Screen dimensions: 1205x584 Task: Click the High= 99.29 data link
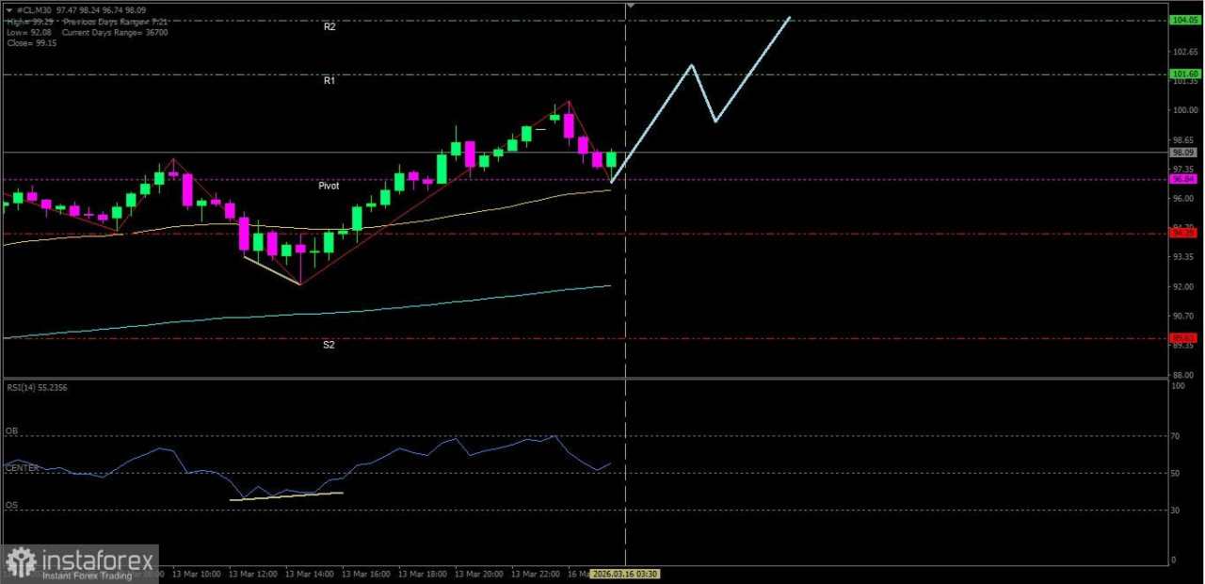point(28,21)
